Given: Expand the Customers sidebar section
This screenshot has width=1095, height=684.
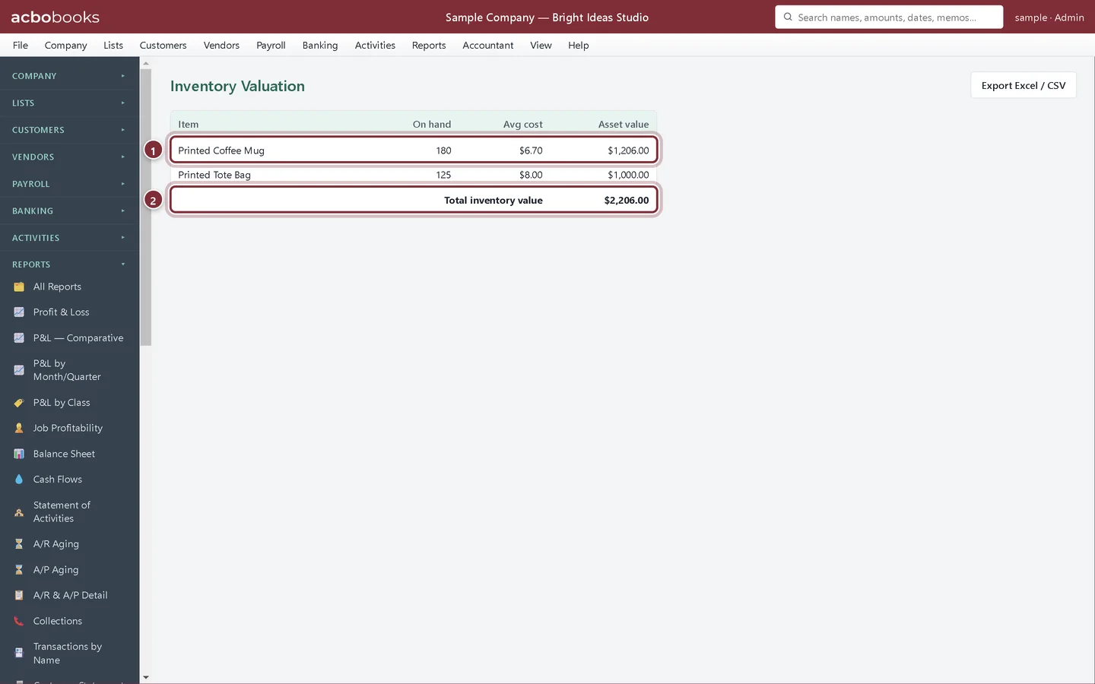Looking at the screenshot, I should pos(69,130).
